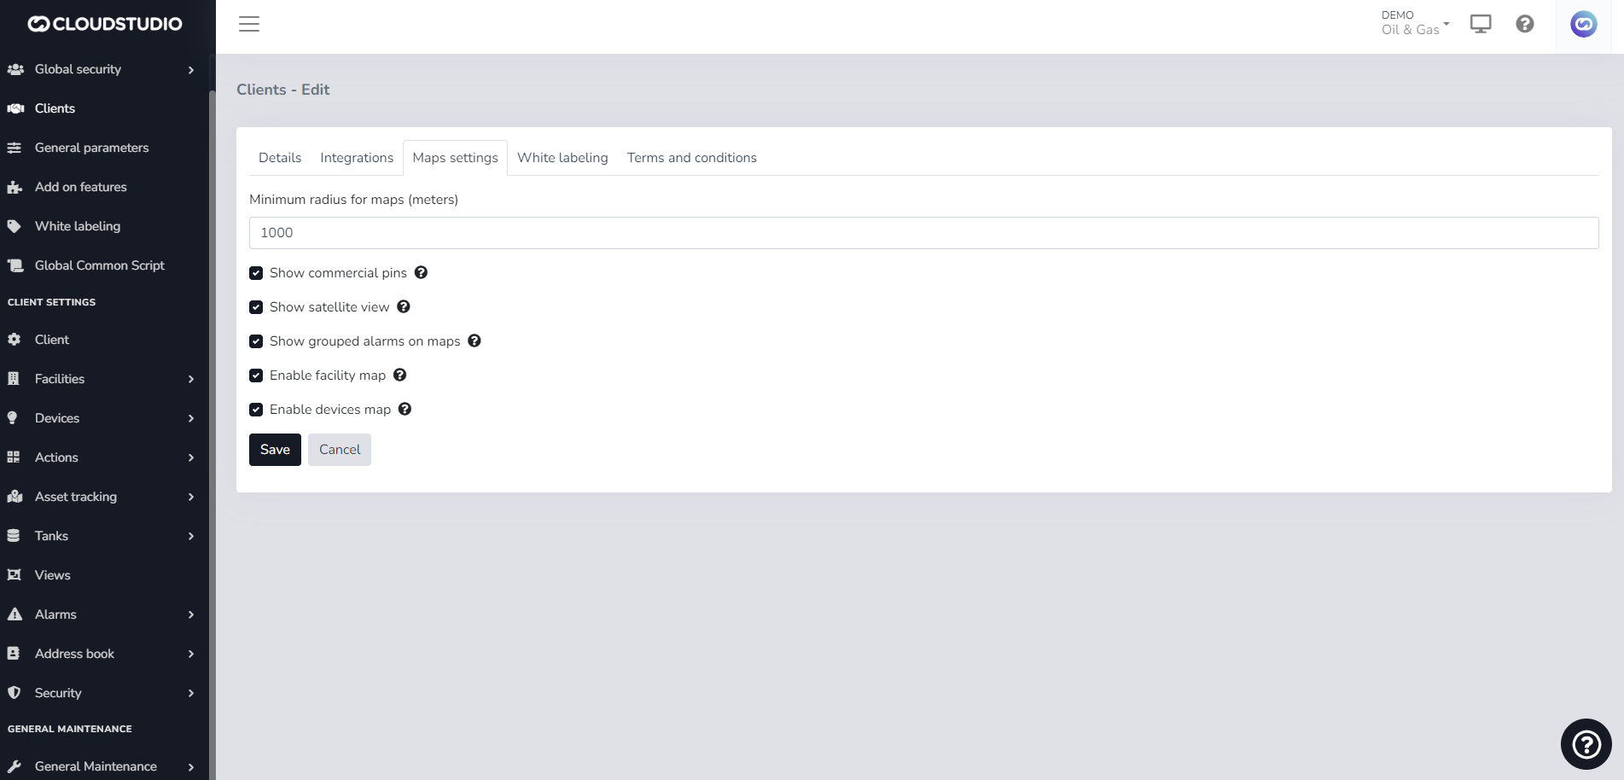Switch to the White labeling tab
This screenshot has width=1624, height=780.
pos(562,158)
